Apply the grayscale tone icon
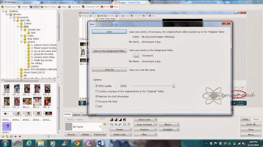The width and height of the screenshot is (263, 147). [x=116, y=120]
